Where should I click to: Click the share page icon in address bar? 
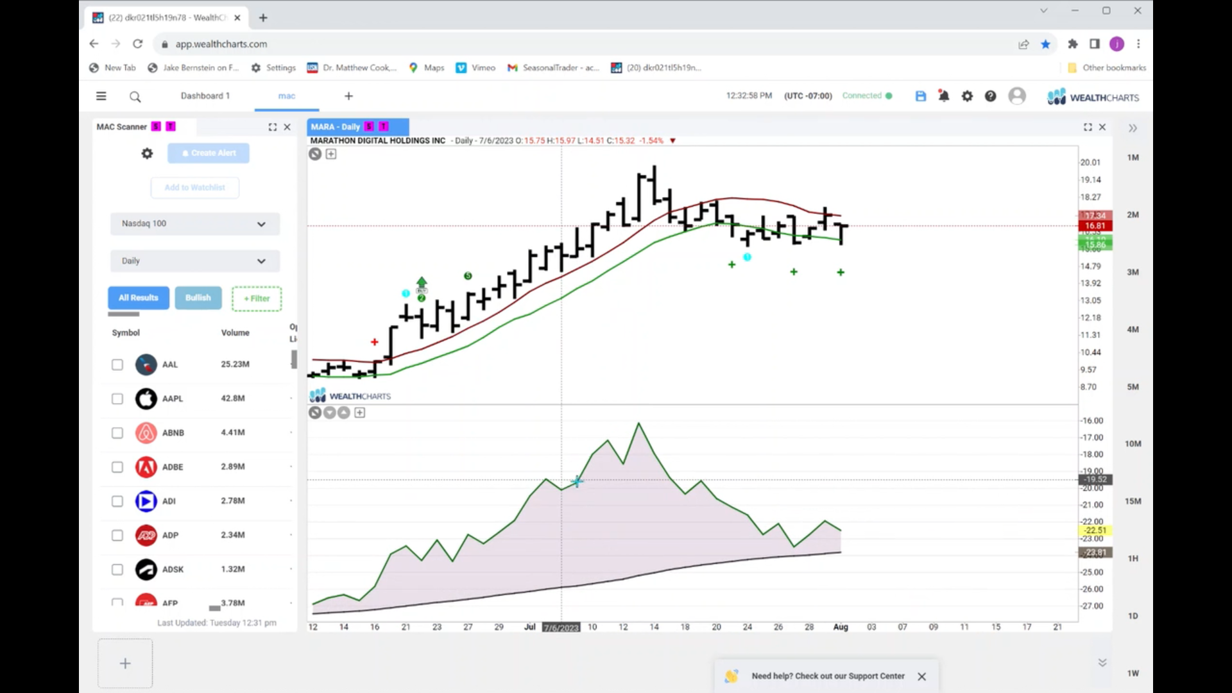pyautogui.click(x=1023, y=44)
